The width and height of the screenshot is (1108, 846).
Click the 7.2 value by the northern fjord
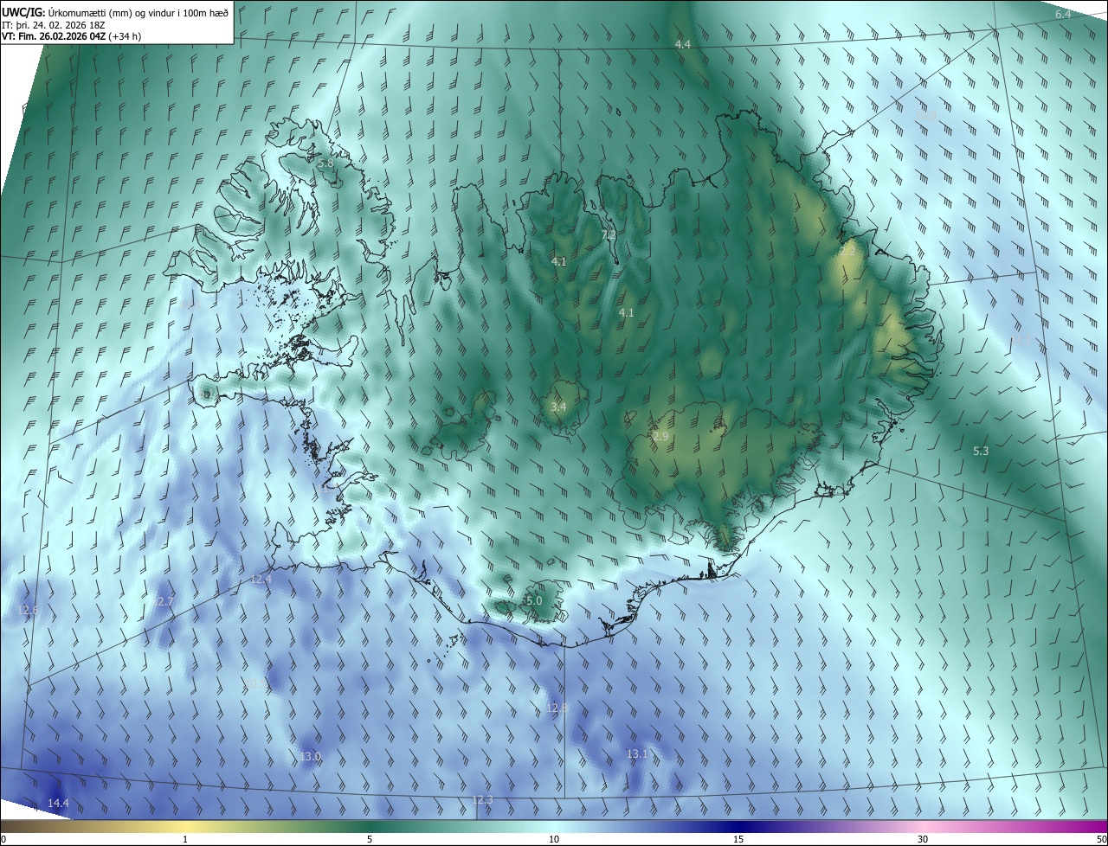pyautogui.click(x=609, y=235)
